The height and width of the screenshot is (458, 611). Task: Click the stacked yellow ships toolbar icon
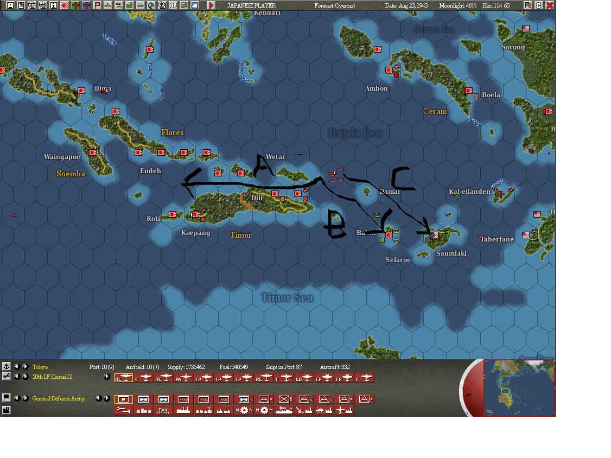tap(119, 5)
